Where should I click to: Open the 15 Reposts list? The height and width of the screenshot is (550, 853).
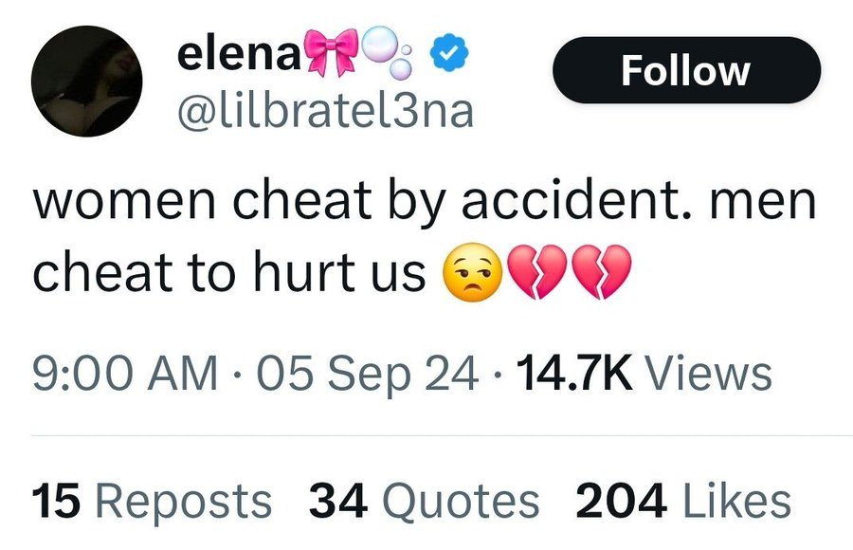153,500
